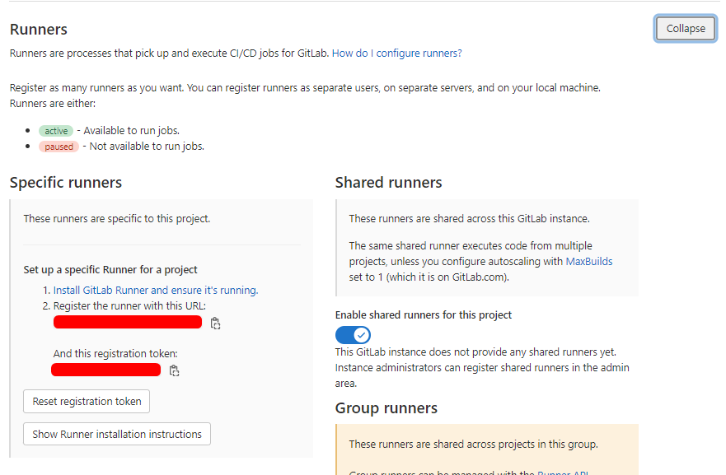Click 'Register the runner with this URL:' text

(129, 305)
